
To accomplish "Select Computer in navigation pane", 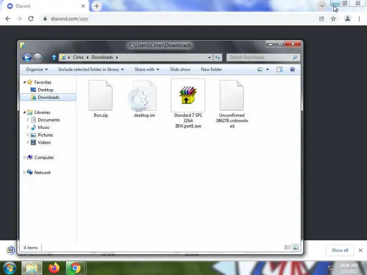I will click(44, 158).
